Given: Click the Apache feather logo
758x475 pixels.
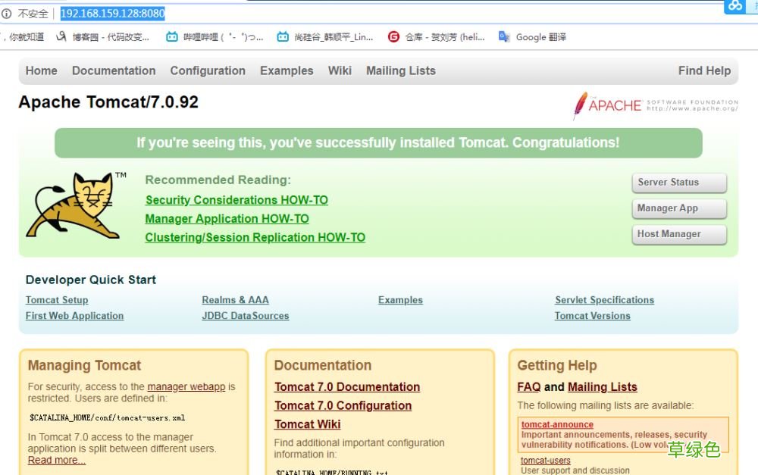Looking at the screenshot, I should point(579,106).
